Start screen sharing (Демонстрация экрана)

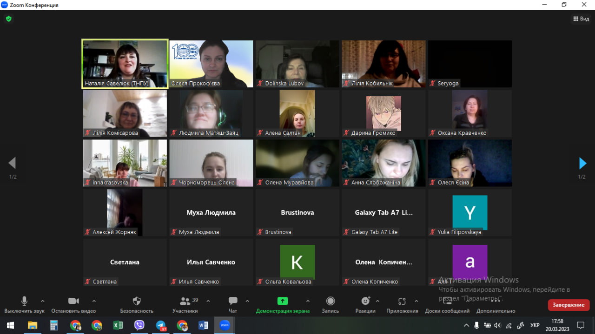point(283,301)
